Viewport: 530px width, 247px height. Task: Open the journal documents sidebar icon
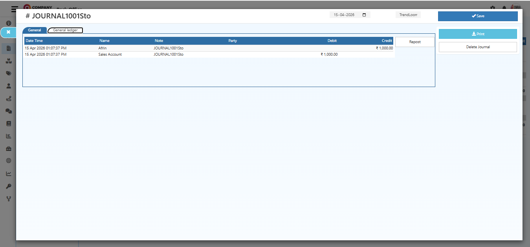click(9, 48)
